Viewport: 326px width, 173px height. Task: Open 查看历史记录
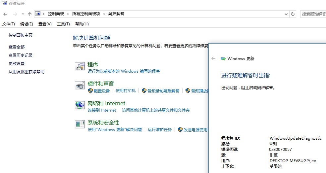(x=21, y=55)
